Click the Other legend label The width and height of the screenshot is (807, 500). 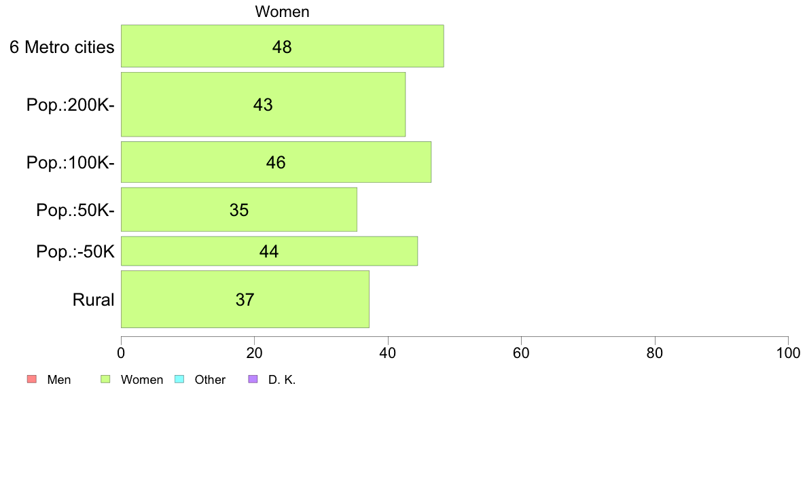click(210, 380)
